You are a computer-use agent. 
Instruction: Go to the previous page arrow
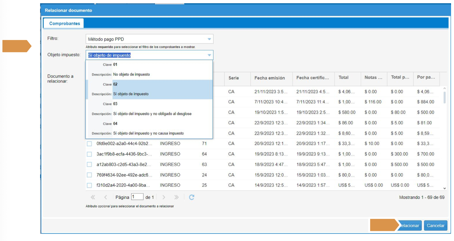point(105,197)
